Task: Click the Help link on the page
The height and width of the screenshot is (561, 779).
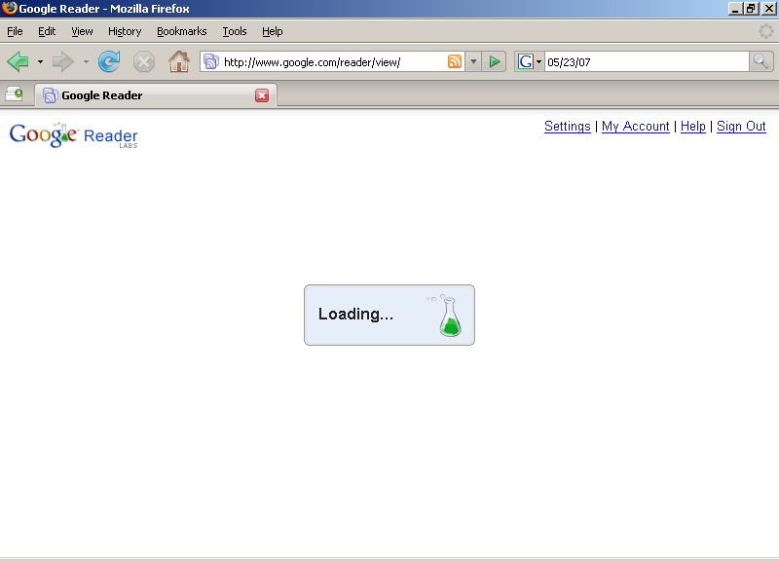Action: 693,127
